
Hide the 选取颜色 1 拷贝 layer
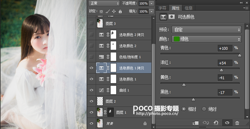coord(92,68)
